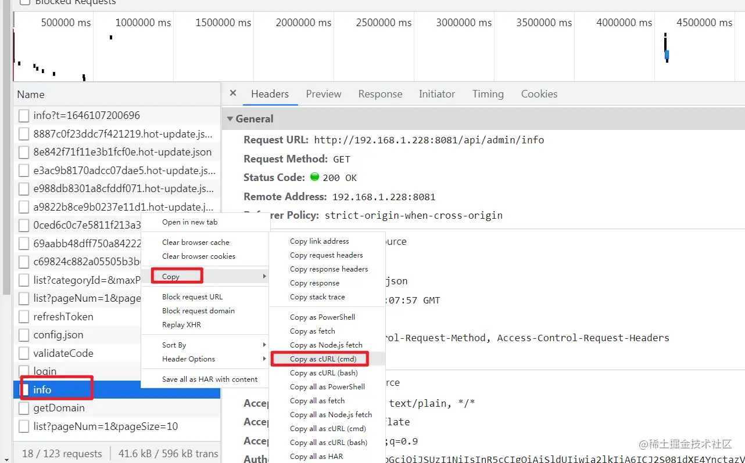This screenshot has width=745, height=463.
Task: Open the Cookies tab
Action: pyautogui.click(x=539, y=94)
